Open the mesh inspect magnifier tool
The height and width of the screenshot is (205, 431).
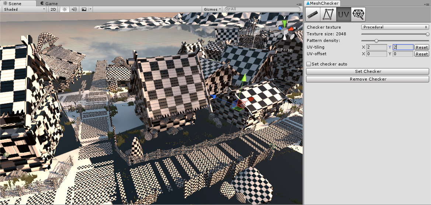[x=358, y=14]
